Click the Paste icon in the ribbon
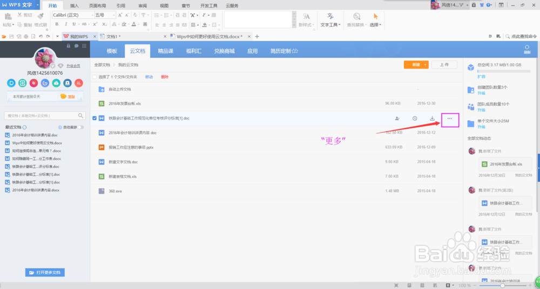540x289 pixels. point(8,16)
